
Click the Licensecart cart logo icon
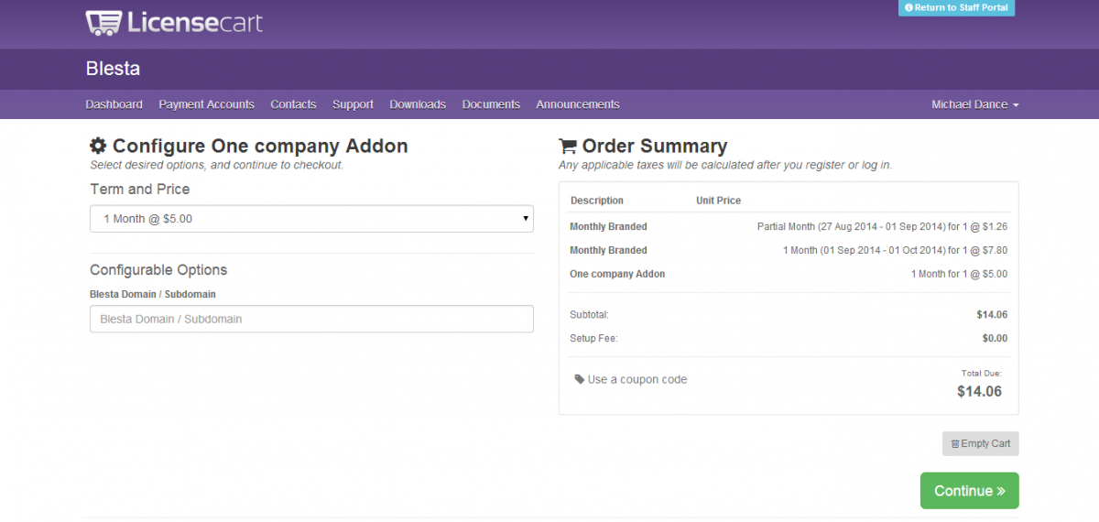point(103,23)
